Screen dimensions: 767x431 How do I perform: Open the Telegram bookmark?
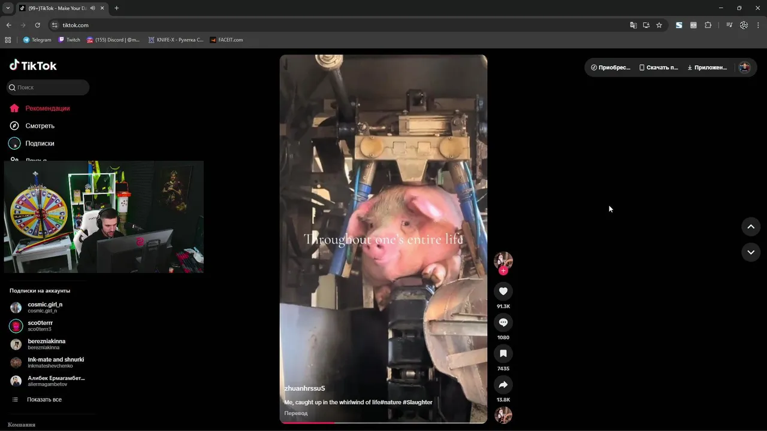tap(37, 40)
